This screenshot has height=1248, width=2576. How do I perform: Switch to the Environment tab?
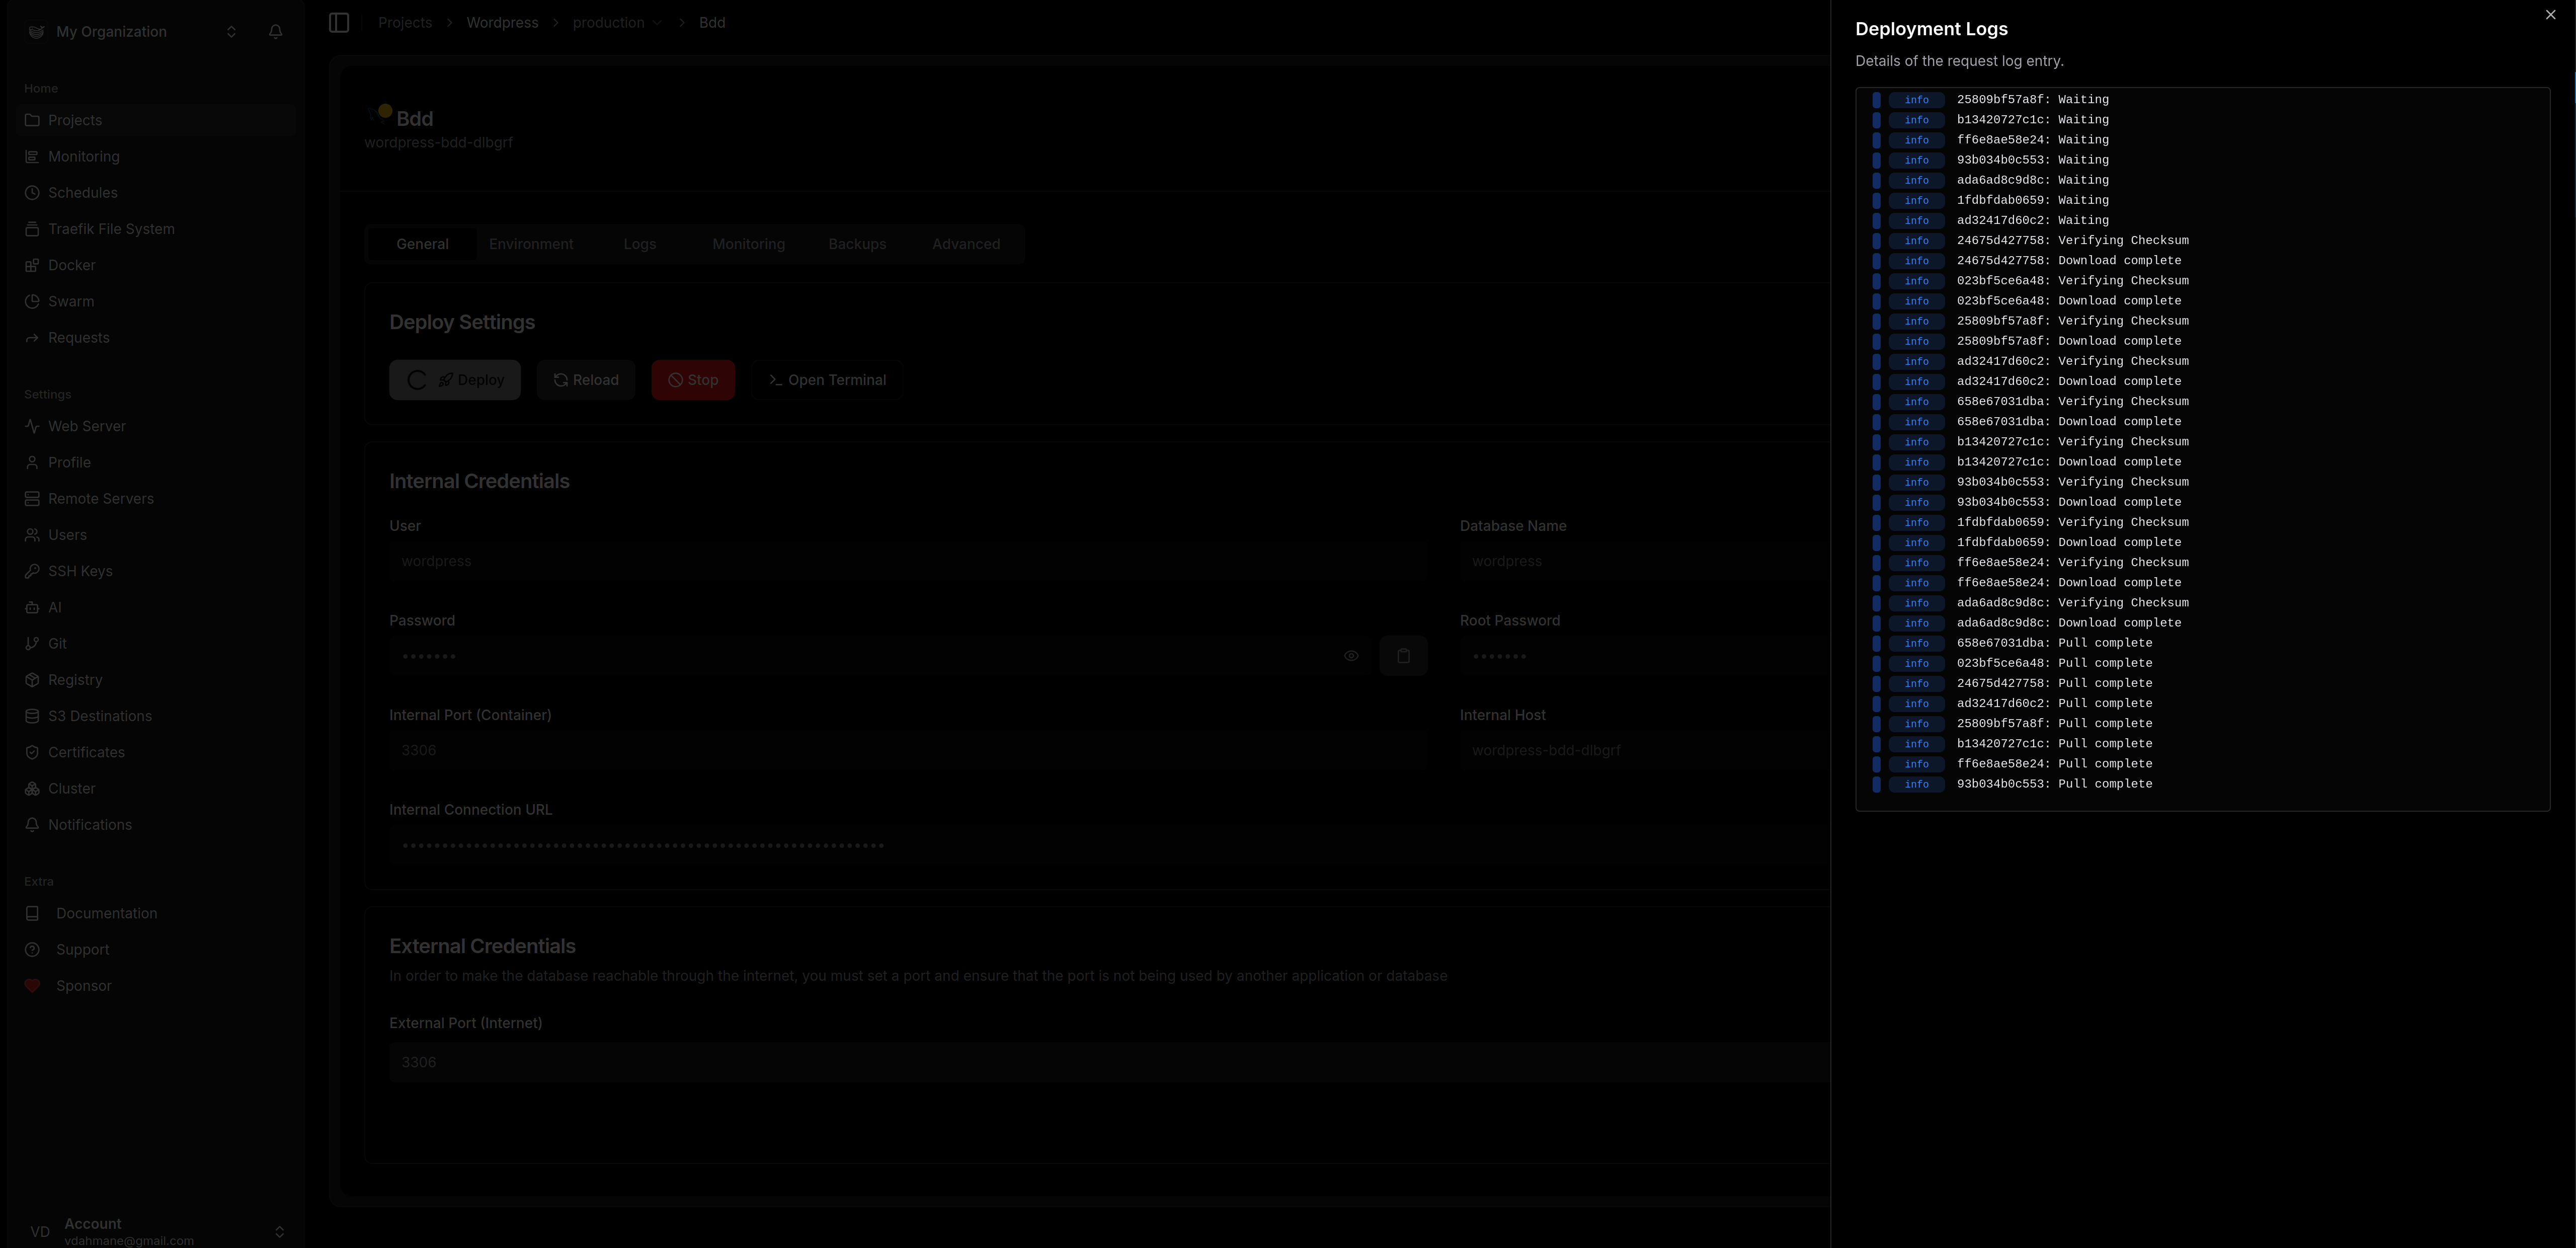pyautogui.click(x=531, y=244)
